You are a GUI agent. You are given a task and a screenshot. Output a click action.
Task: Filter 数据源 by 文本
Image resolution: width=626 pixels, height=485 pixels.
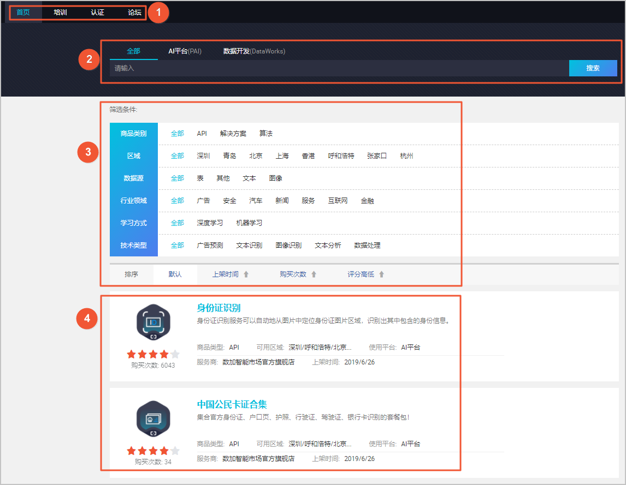pos(249,178)
